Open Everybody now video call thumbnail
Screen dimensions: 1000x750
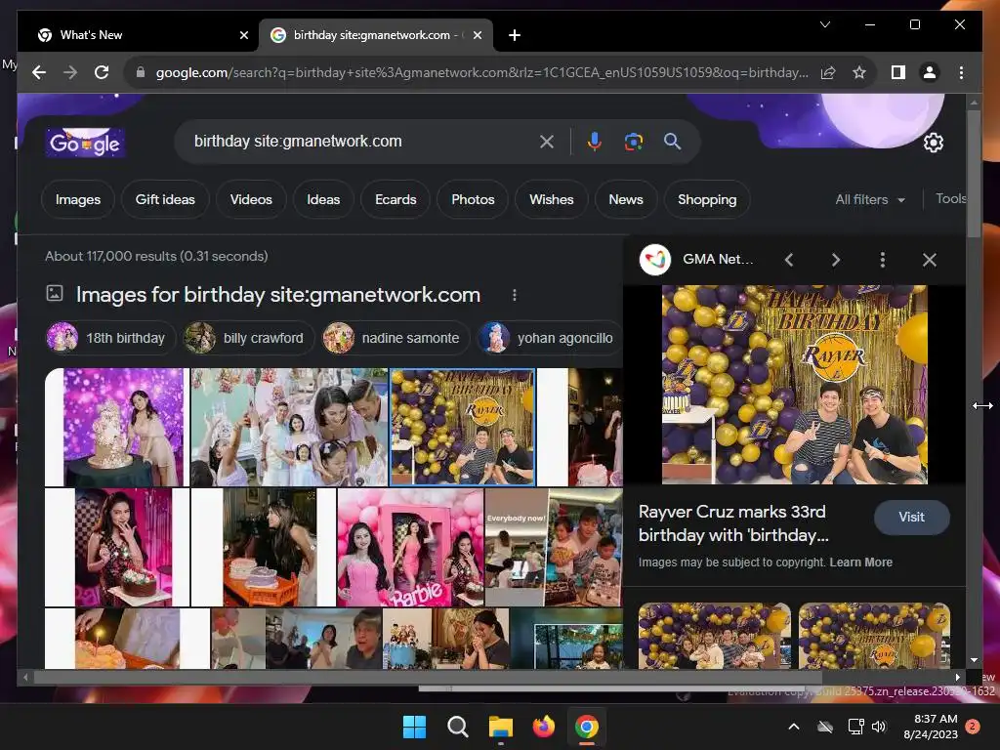(x=554, y=547)
